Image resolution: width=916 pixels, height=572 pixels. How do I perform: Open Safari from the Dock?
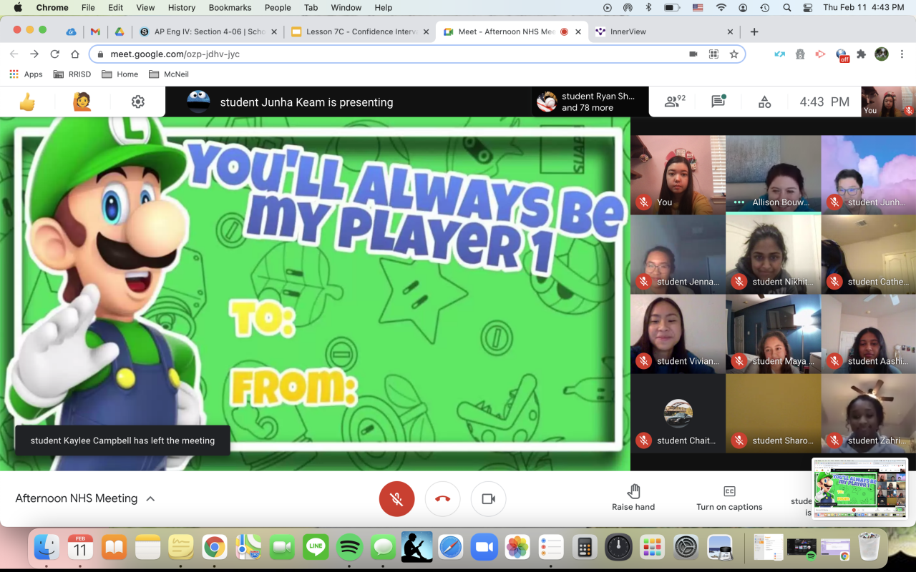click(451, 548)
